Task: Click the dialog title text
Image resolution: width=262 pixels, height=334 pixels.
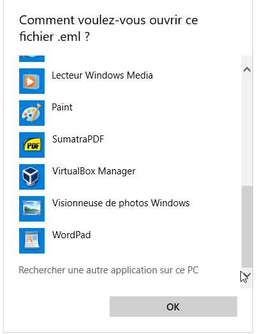Action: pyautogui.click(x=108, y=28)
